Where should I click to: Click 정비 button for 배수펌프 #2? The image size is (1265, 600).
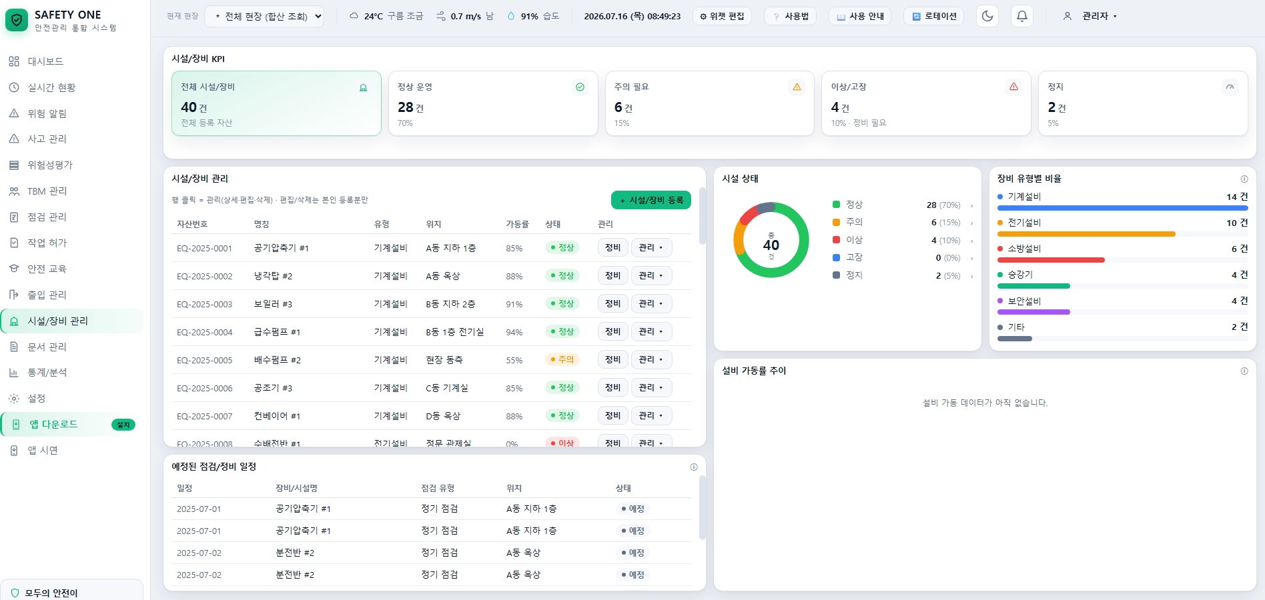613,359
